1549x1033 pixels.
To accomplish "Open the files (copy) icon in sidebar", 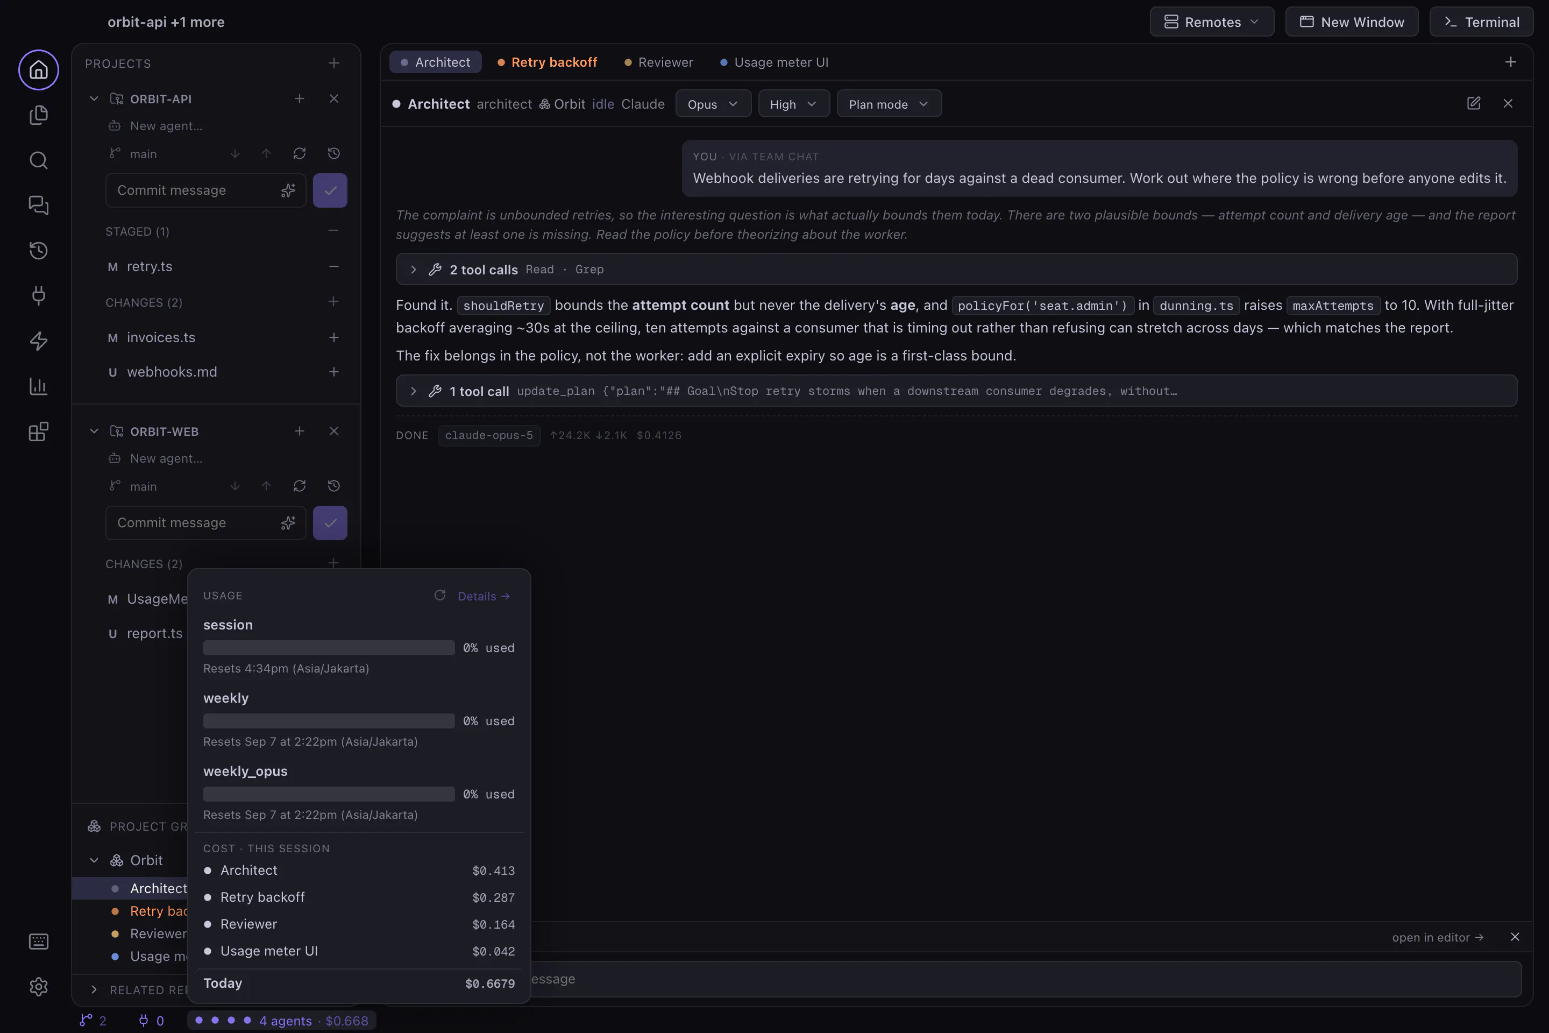I will coord(38,115).
